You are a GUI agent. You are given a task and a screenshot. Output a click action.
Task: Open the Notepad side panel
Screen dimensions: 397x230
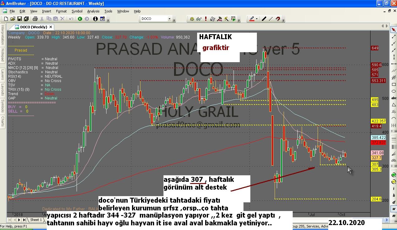pos(2,55)
